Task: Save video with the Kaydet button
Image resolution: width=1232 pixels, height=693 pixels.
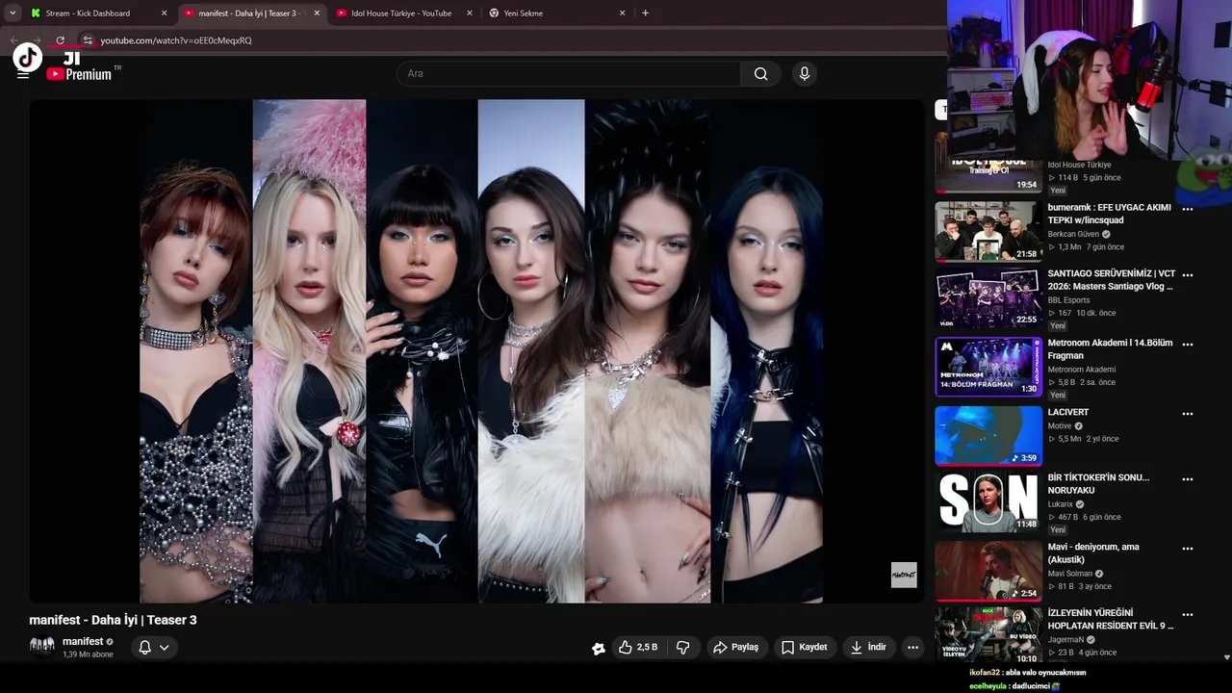Action: [804, 647]
